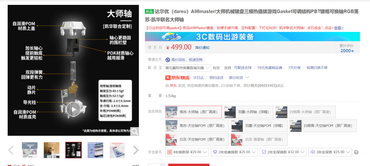370x166 pixels.
Task: Open 3年全保修 ¥25.00 dropdown
Action: tap(330, 152)
